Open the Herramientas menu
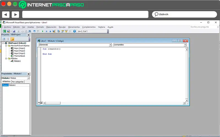 pos(74,27)
